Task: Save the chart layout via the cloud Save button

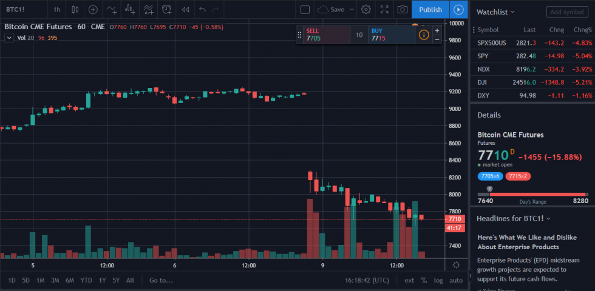Action: [x=331, y=10]
